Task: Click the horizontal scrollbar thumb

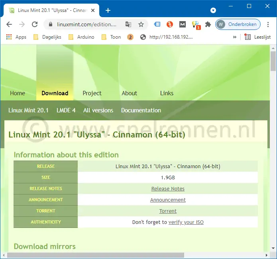Action: coord(95,255)
